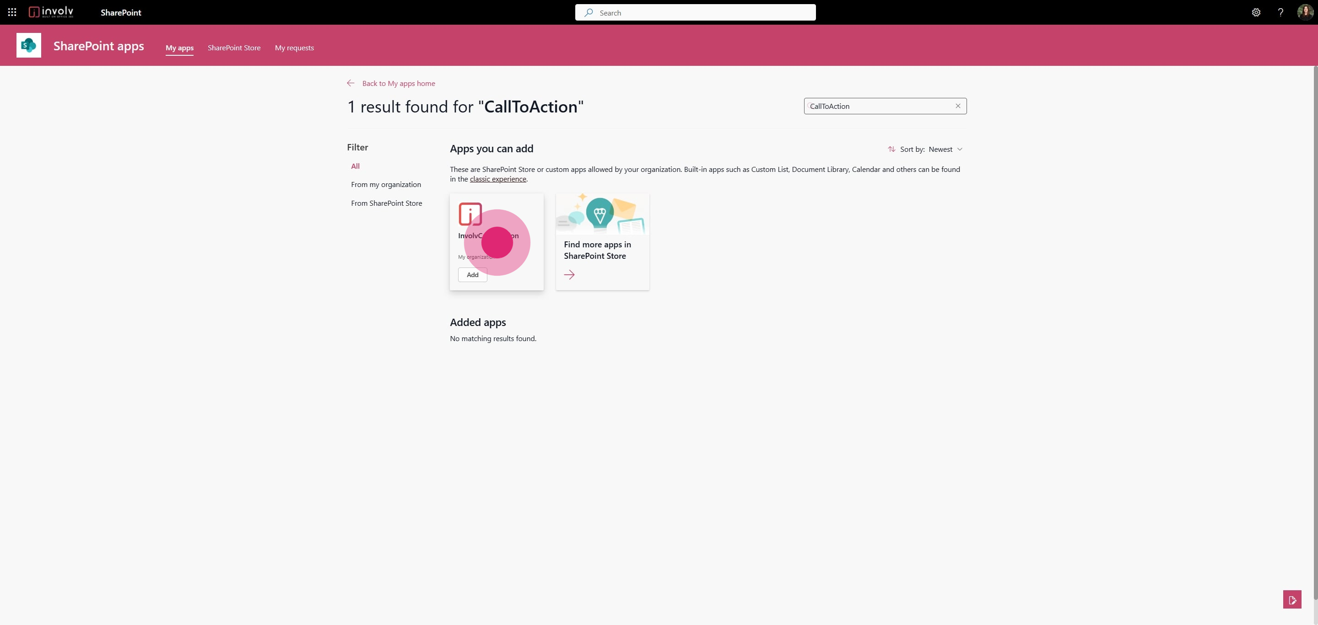This screenshot has width=1318, height=625.
Task: Open the My requests tab
Action: (294, 48)
